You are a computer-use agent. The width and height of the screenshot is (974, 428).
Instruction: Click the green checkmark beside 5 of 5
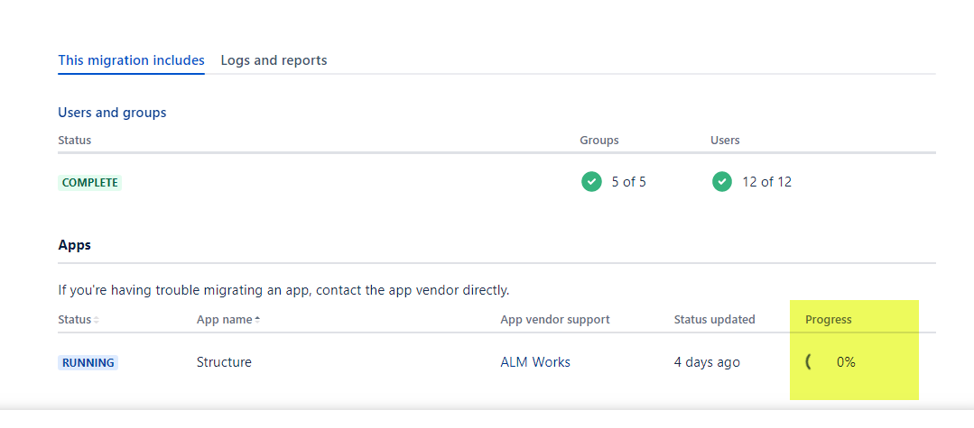click(x=591, y=182)
